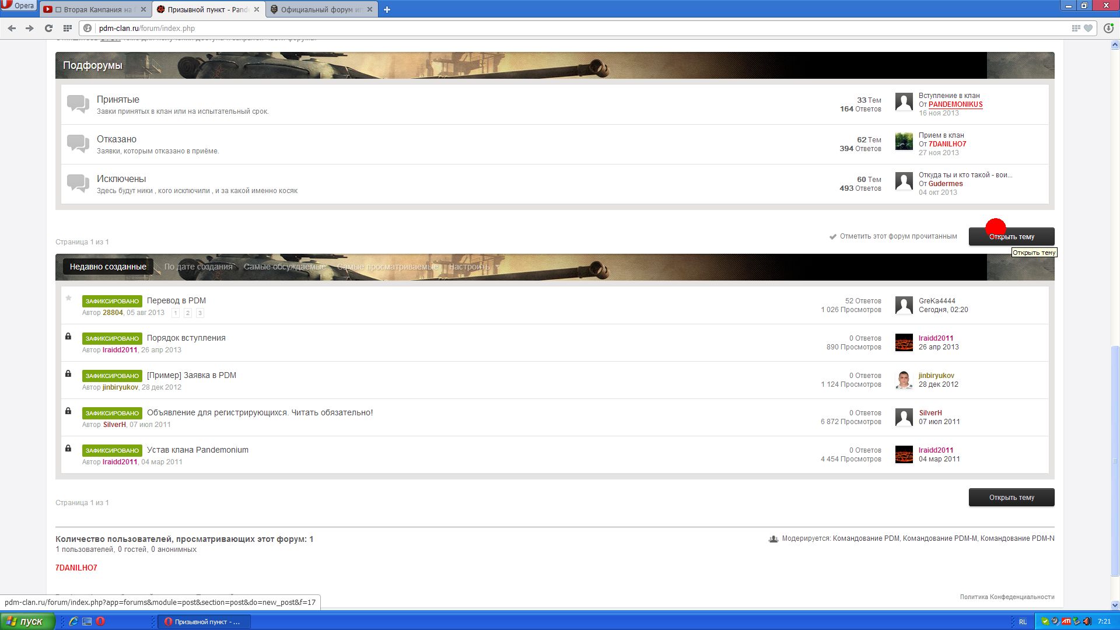This screenshot has height=630, width=1120.
Task: Click mute checkbox on YouTube tab
Action: pyautogui.click(x=58, y=9)
